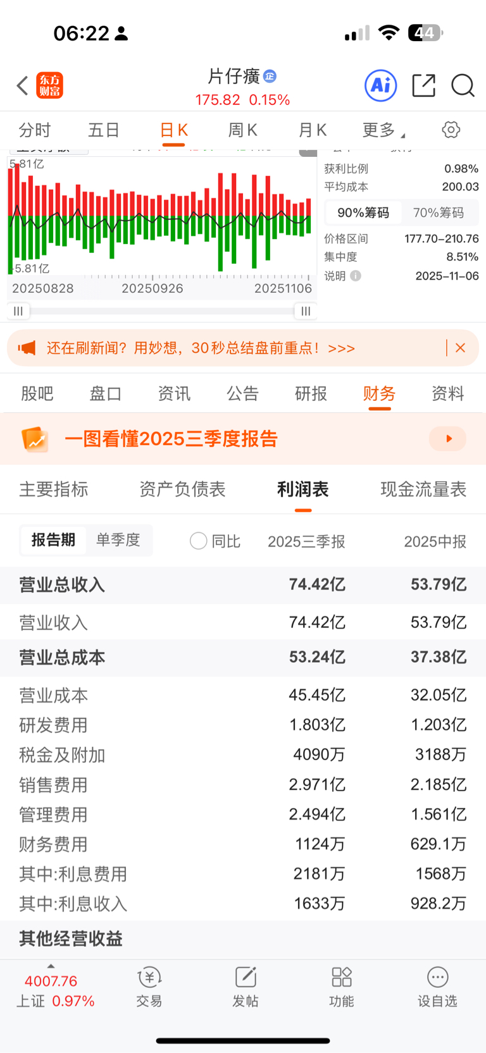Grab the right chart range slider handle
Screen dimensions: 486x1053
coord(306,311)
